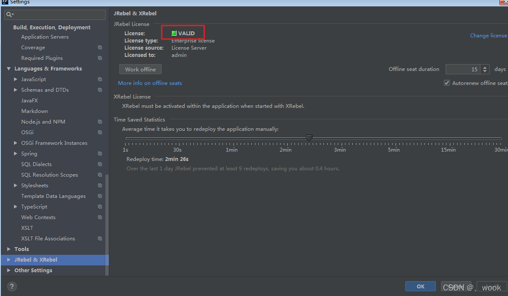Expand the JRebel & XRebel node arrow
508x296 pixels.
pos(9,259)
